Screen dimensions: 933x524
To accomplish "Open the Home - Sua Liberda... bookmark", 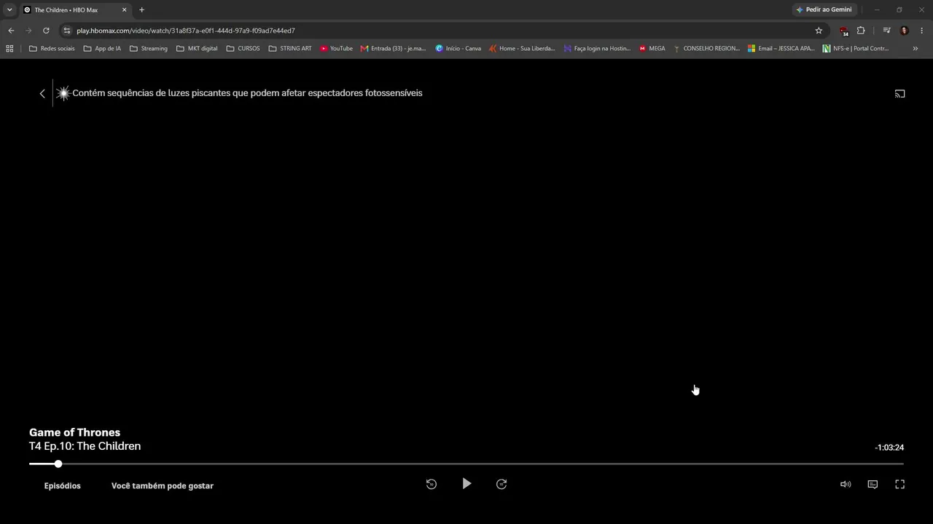I will tap(522, 49).
